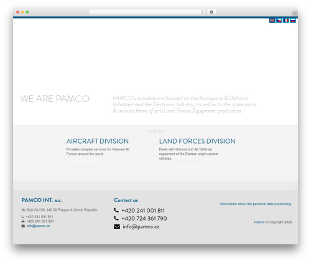The width and height of the screenshot is (311, 263).
Task: Click the phone icon beside +420 724 361 790
Action: pyautogui.click(x=116, y=218)
